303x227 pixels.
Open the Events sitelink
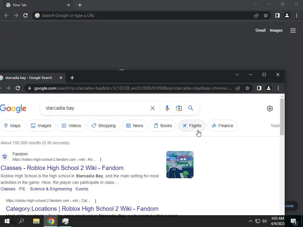point(82,189)
